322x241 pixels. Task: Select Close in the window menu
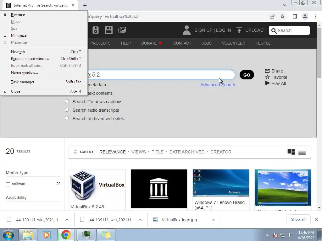click(43, 91)
